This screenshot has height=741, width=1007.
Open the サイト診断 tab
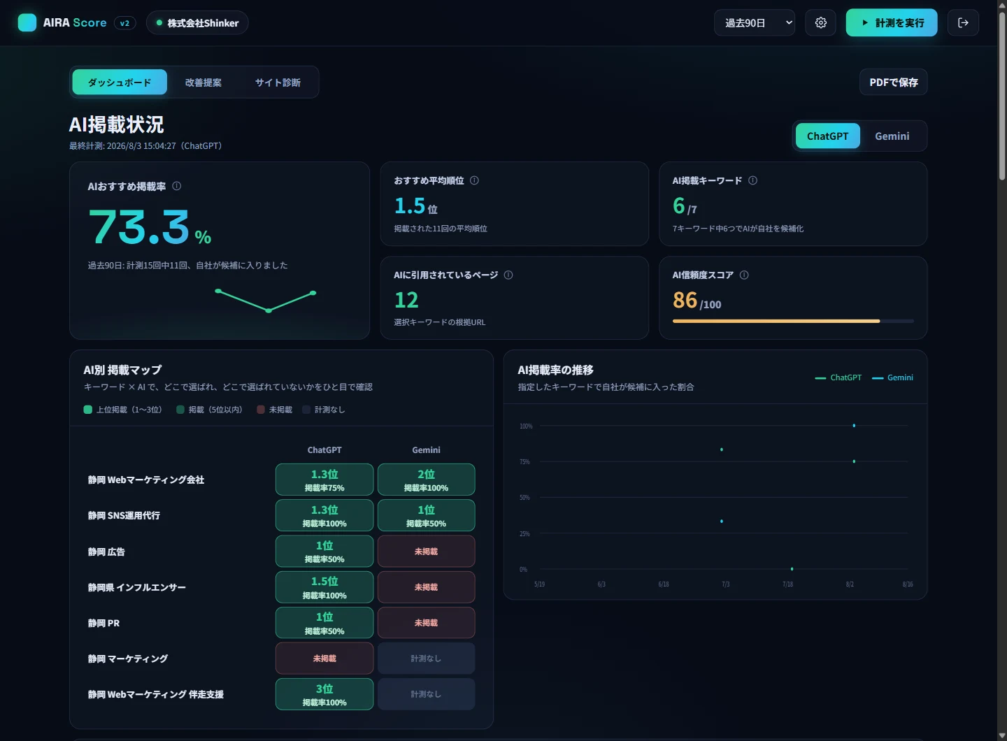(278, 82)
